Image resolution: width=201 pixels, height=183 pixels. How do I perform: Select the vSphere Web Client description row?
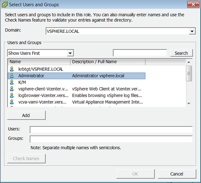(x=107, y=89)
